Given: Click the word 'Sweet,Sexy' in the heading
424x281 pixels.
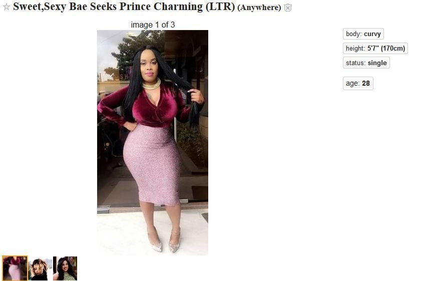Looking at the screenshot, I should click(x=40, y=7).
